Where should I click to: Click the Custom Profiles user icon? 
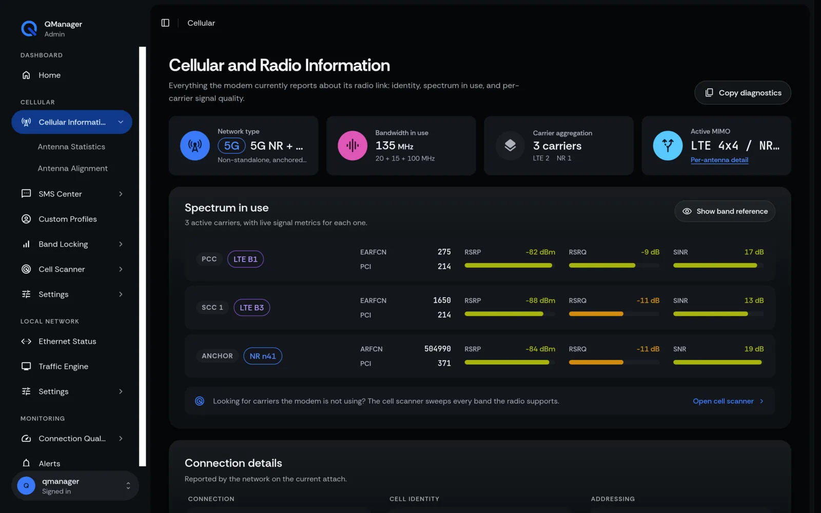coord(26,219)
